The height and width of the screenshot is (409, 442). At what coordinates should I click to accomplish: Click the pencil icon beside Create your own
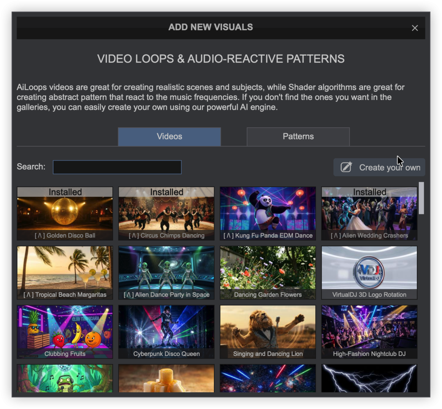[x=346, y=167]
